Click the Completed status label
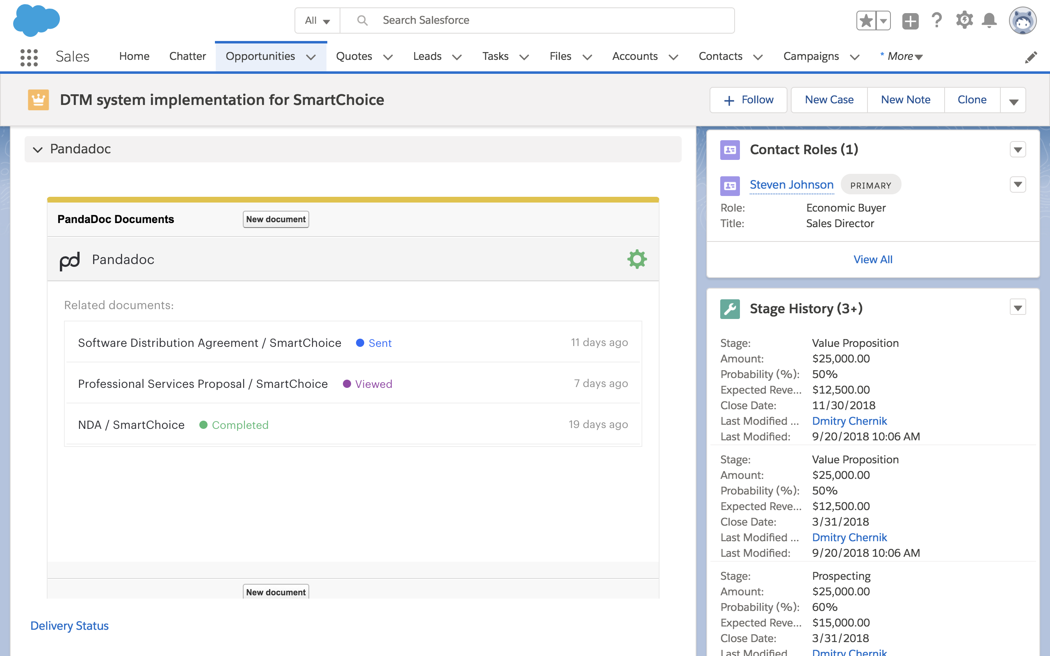1050x656 pixels. coord(240,425)
